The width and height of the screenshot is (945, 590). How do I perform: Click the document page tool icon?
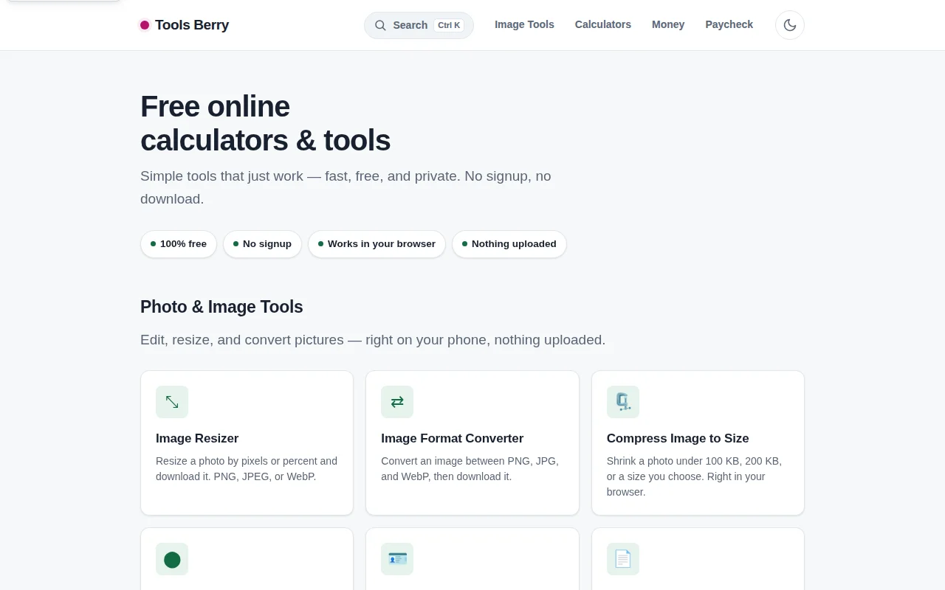(623, 559)
